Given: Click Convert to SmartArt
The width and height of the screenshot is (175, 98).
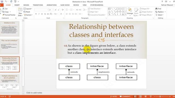Looking at the screenshot, I should click(x=97, y=15).
